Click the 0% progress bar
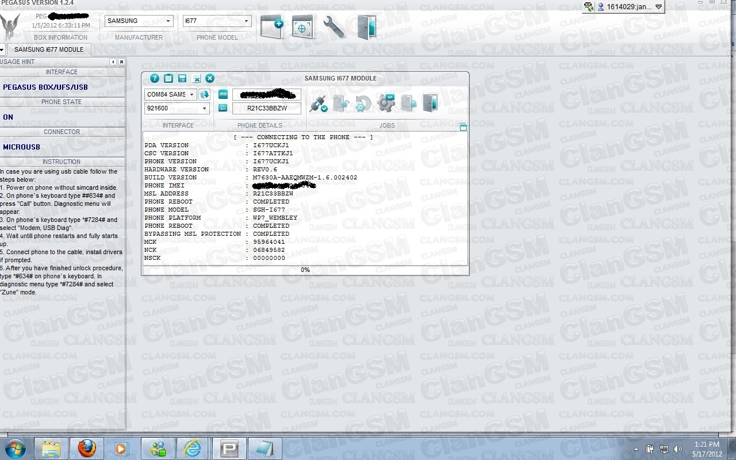Viewport: 736px width, 460px height. click(x=305, y=270)
